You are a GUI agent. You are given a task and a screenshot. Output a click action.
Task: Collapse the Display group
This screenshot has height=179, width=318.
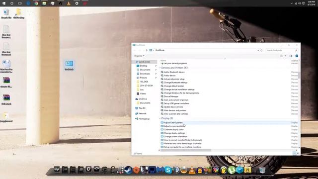(x=160, y=118)
